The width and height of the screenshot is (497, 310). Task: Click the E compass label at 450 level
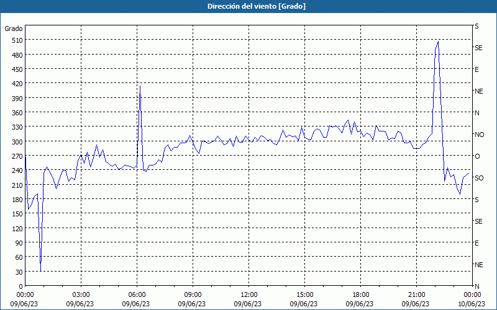[476, 70]
